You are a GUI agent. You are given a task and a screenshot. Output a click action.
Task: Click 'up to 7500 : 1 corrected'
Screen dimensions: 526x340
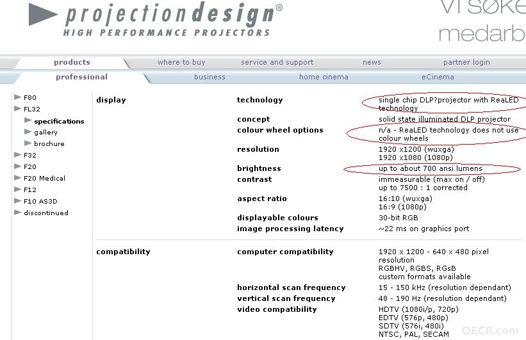[423, 188]
